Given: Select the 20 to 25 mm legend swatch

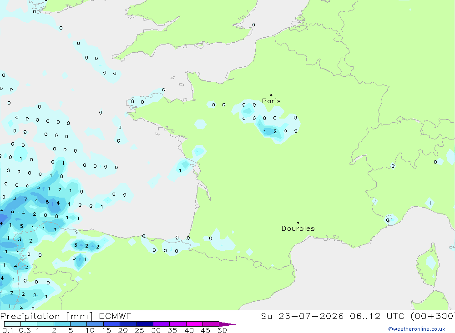Looking at the screenshot, I should 128,324.
